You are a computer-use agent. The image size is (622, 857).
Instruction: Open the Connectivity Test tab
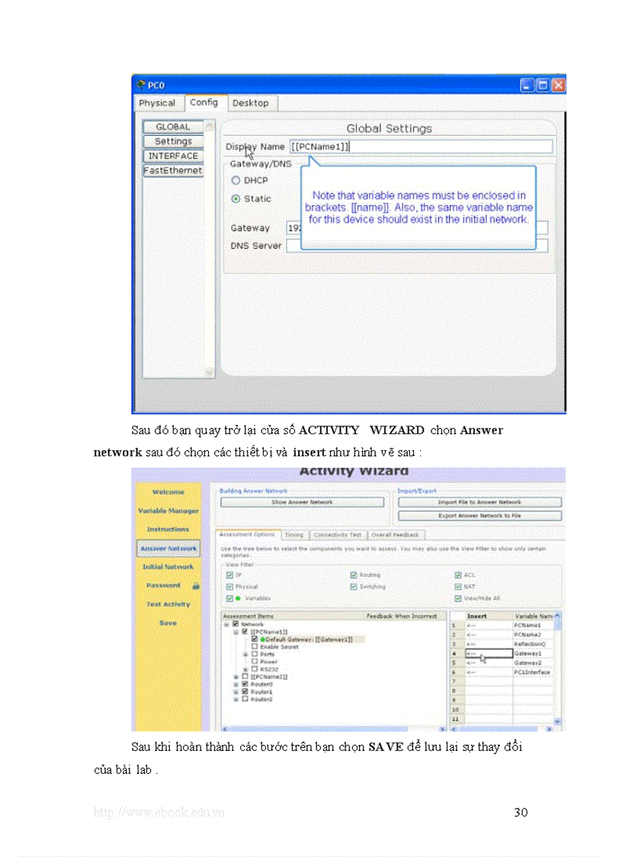[x=338, y=535]
